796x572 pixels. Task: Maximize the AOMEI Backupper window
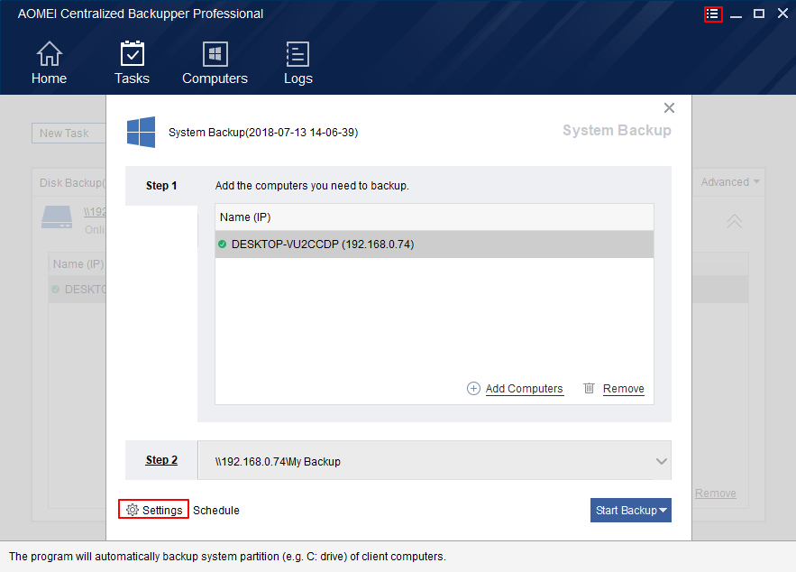coord(759,14)
